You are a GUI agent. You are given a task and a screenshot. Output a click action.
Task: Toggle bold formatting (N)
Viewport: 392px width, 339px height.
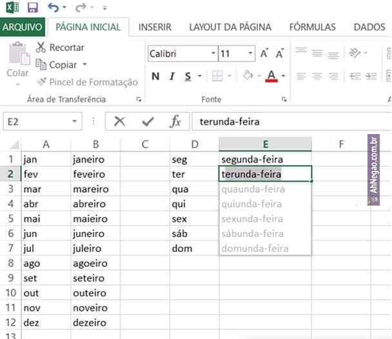tap(155, 77)
